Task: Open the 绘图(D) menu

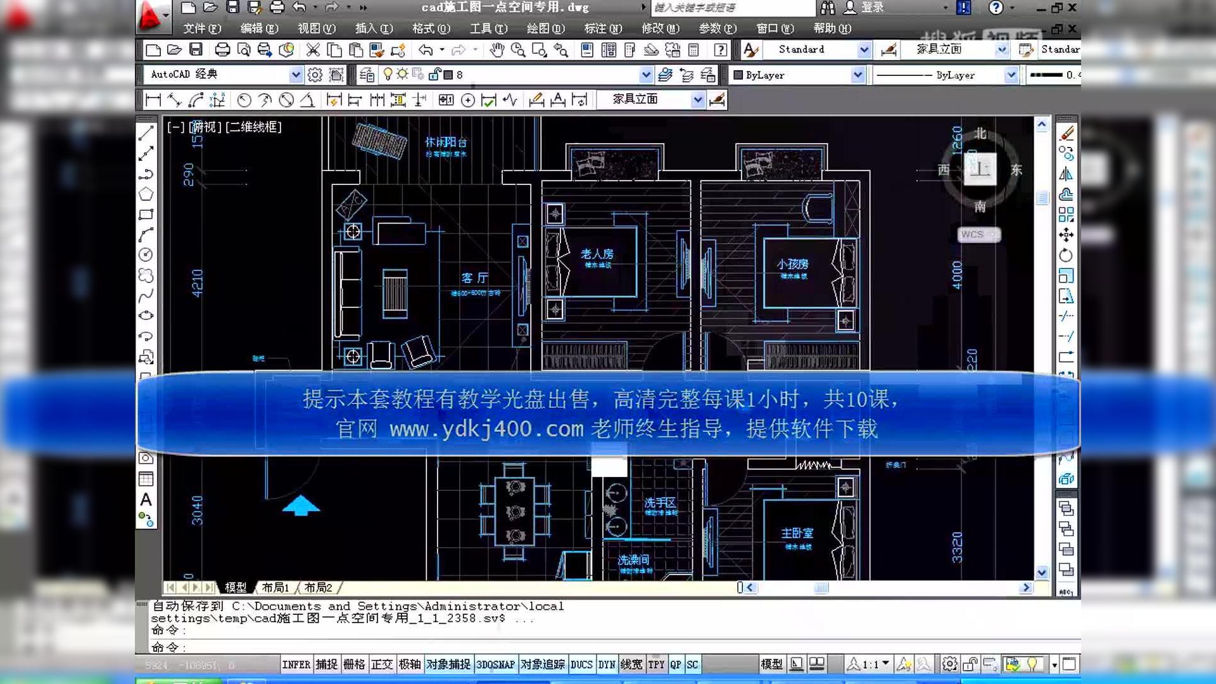Action: click(545, 28)
